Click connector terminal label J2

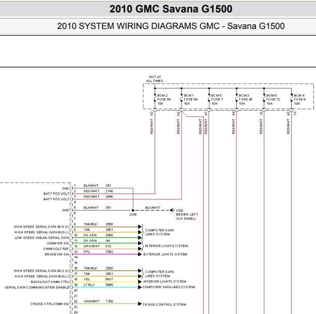261,114
